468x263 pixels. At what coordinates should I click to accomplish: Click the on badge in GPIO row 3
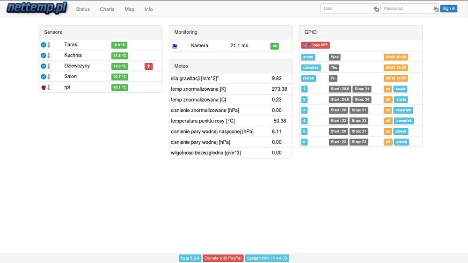[x=388, y=110]
